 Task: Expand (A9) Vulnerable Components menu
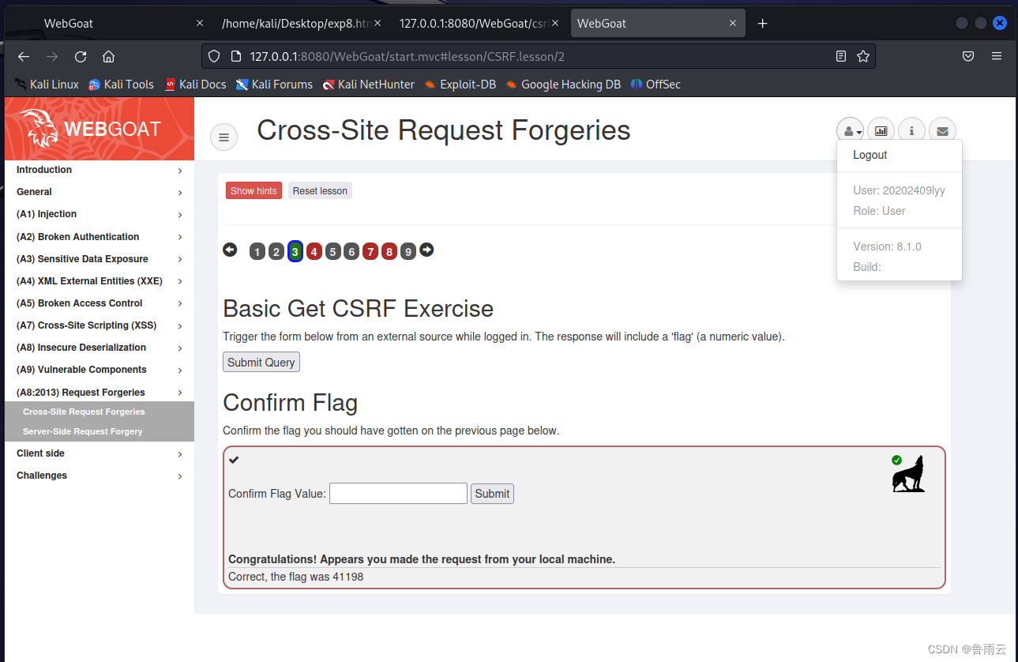99,370
